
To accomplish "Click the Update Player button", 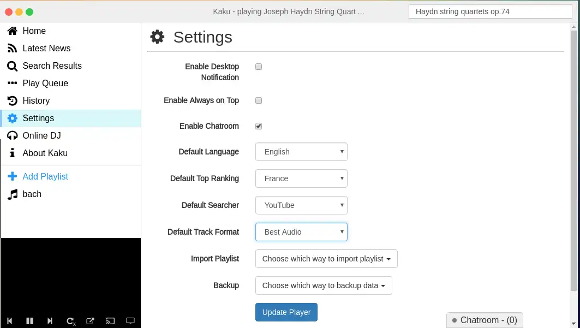I will pos(286,312).
